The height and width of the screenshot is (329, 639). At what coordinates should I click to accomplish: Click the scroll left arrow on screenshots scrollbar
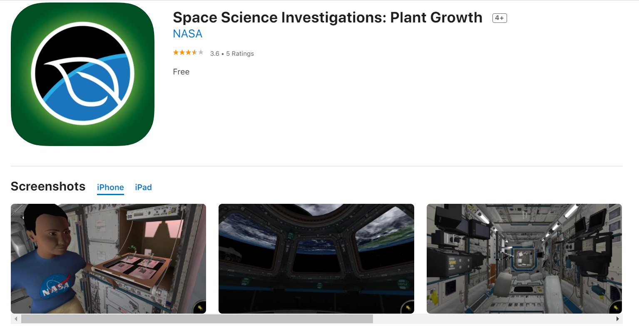16,319
